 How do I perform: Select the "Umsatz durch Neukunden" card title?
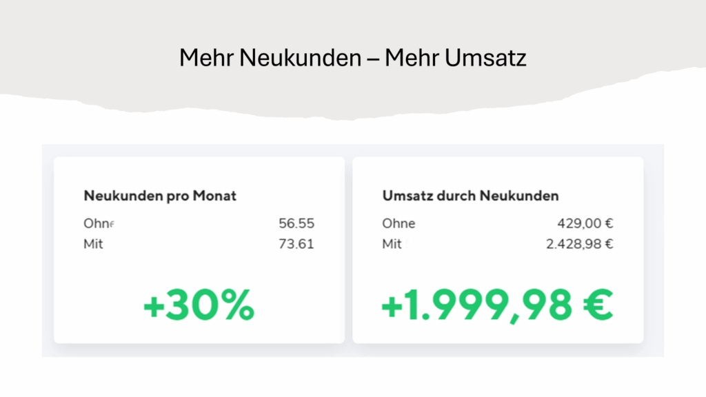470,196
